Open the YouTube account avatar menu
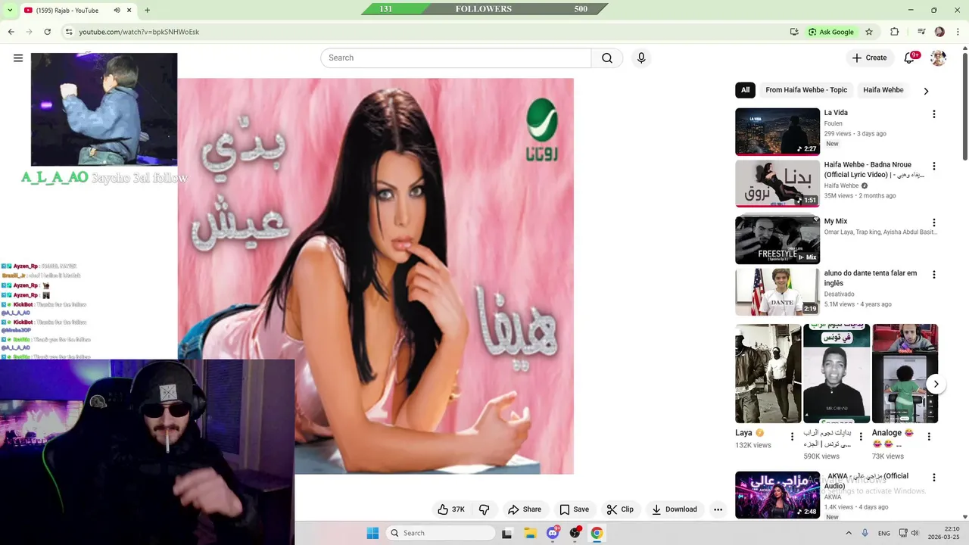 click(x=938, y=58)
